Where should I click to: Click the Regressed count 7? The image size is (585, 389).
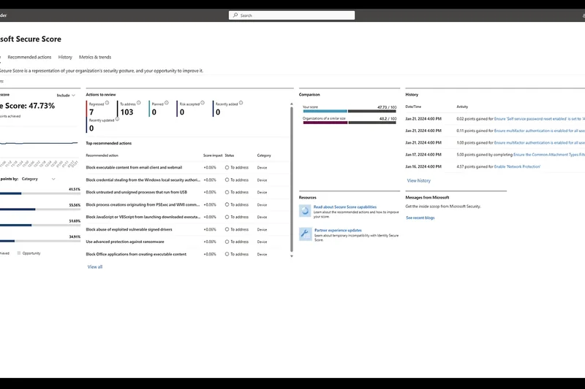[91, 112]
